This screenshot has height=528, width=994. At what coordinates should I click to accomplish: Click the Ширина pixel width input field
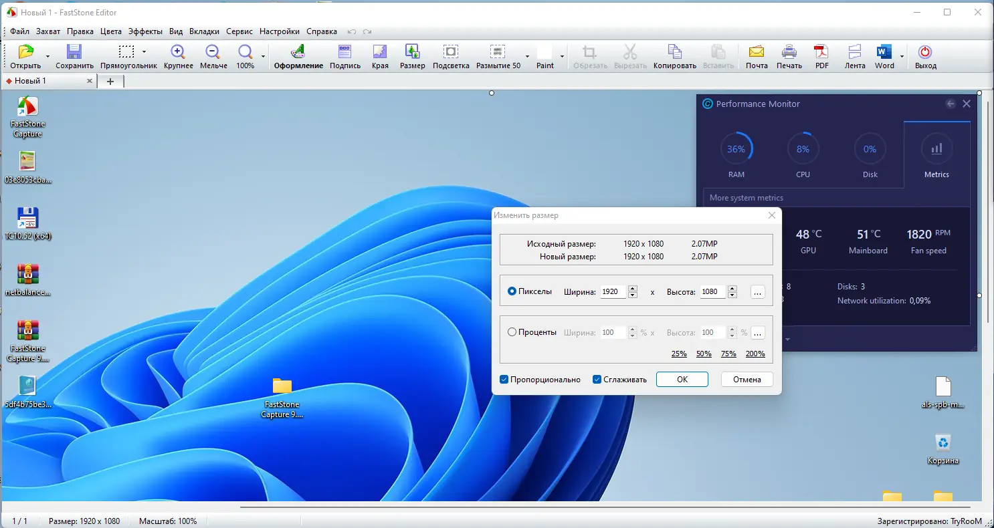click(613, 292)
